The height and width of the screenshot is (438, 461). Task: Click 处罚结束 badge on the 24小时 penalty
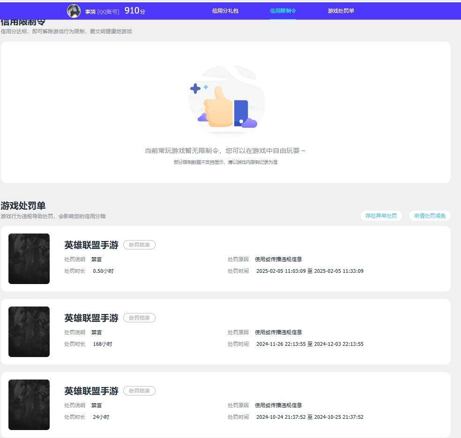[x=139, y=391]
